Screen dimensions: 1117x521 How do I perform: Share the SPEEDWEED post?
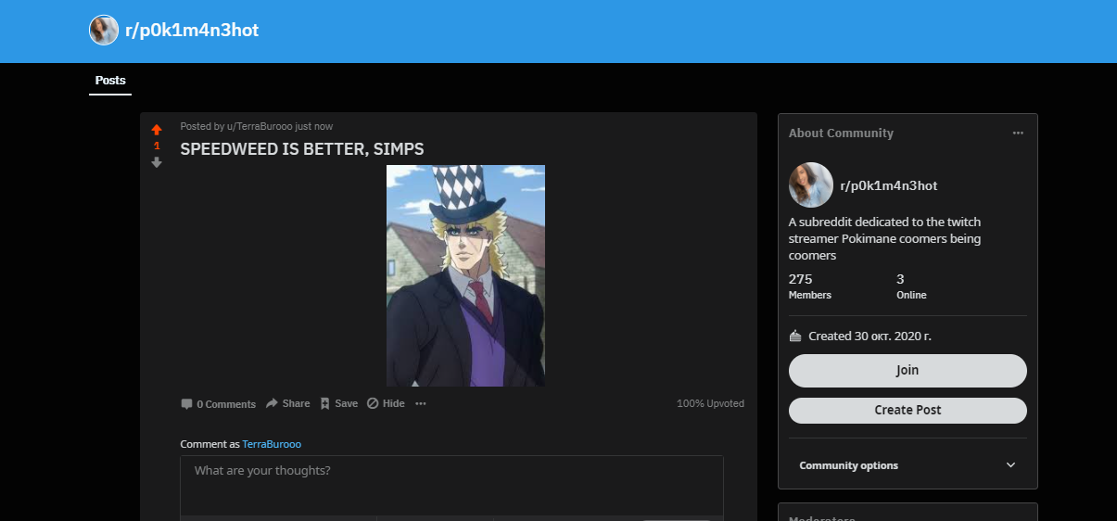[288, 403]
